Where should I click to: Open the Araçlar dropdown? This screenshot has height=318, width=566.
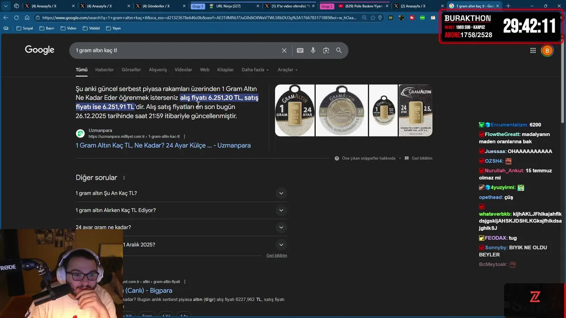coord(287,70)
